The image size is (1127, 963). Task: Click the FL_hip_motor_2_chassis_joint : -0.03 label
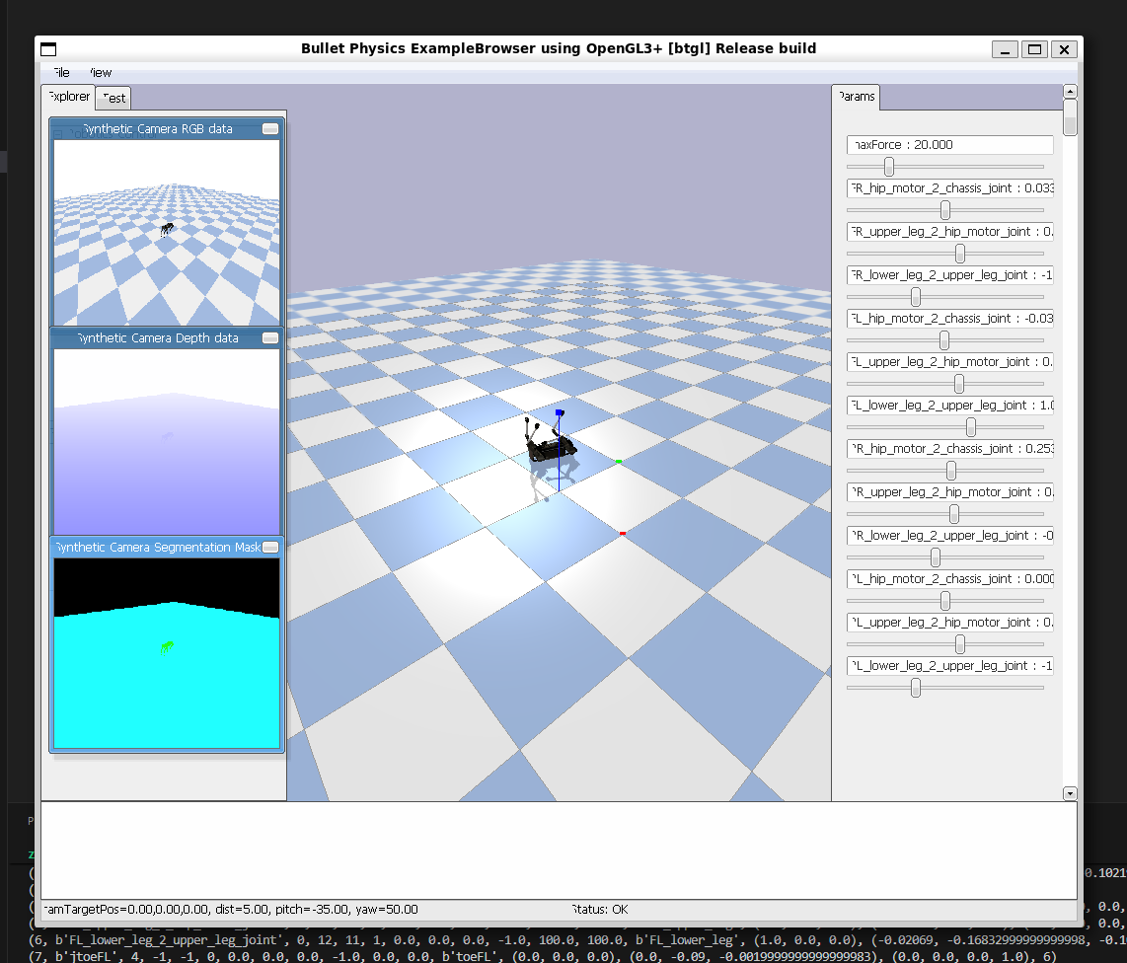coord(950,319)
